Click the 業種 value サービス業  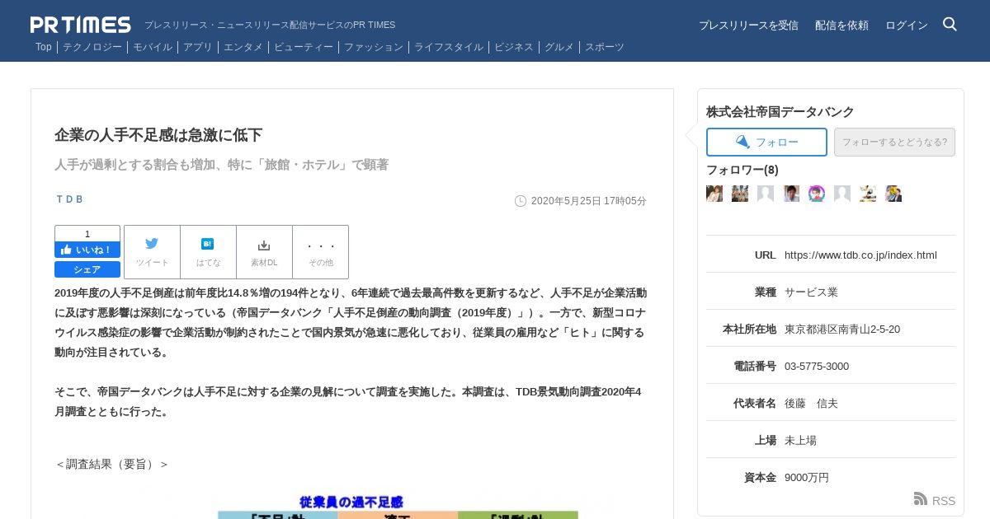[x=811, y=292]
